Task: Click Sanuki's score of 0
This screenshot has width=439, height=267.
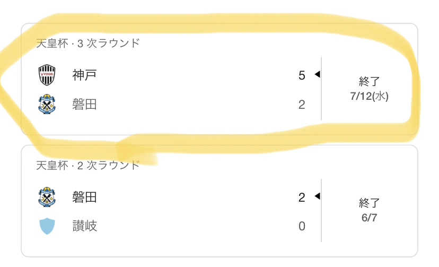Action: coord(302,226)
